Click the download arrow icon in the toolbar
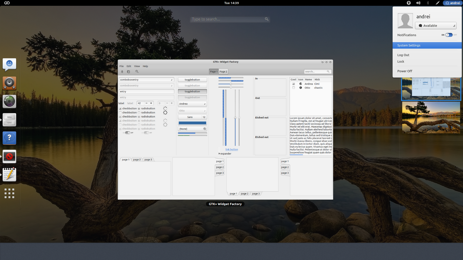This screenshot has height=260, width=463. pos(122,72)
